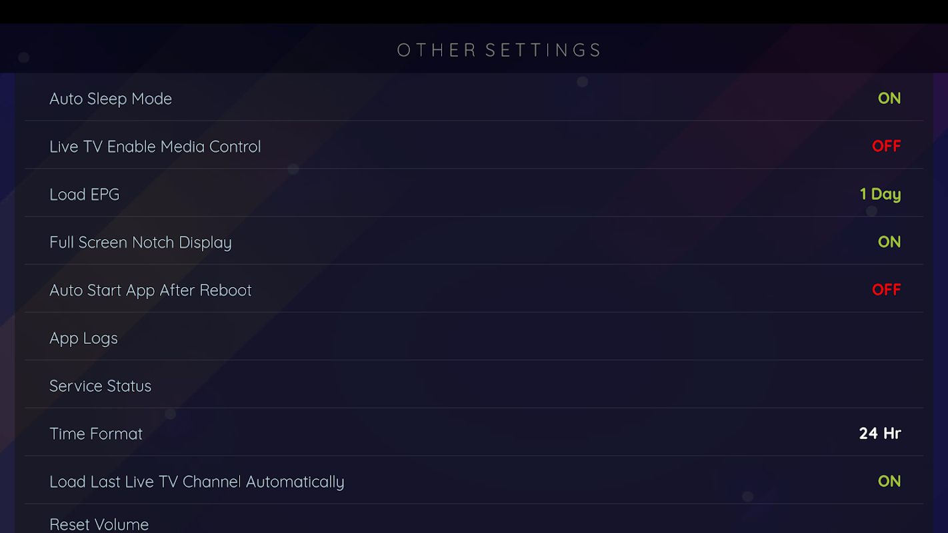The image size is (948, 533).
Task: Turn on Live TV Enable Media Control
Action: coord(886,146)
